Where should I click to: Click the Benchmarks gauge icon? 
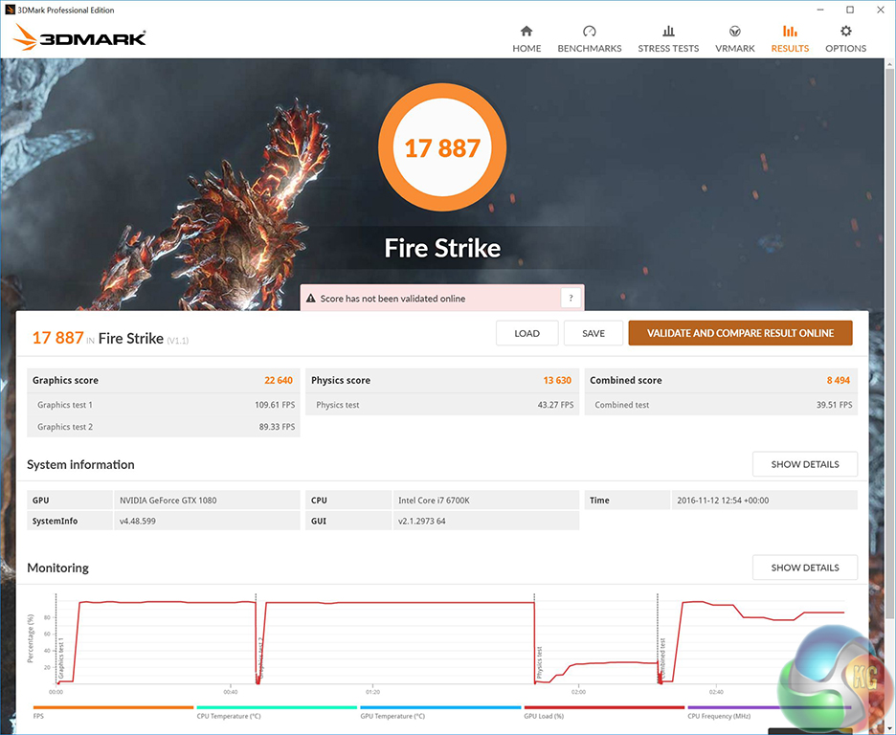coord(589,31)
